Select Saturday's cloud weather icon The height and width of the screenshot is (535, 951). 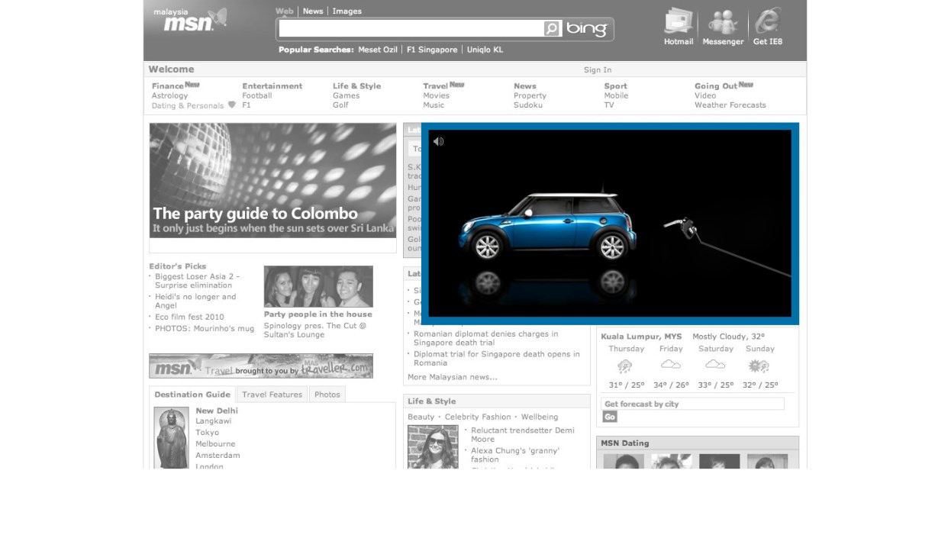(x=715, y=364)
